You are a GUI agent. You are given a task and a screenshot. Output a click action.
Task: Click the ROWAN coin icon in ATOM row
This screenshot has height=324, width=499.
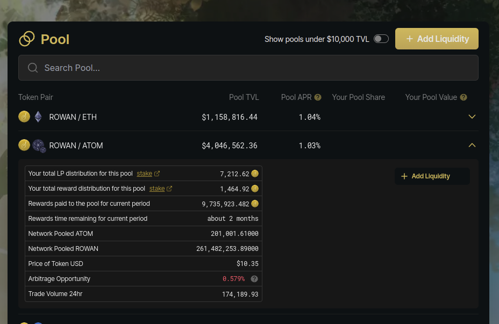pyautogui.click(x=24, y=145)
